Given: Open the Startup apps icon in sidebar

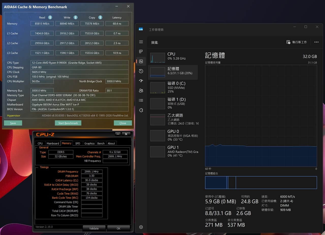Looking at the screenshot, I should coord(141,81).
